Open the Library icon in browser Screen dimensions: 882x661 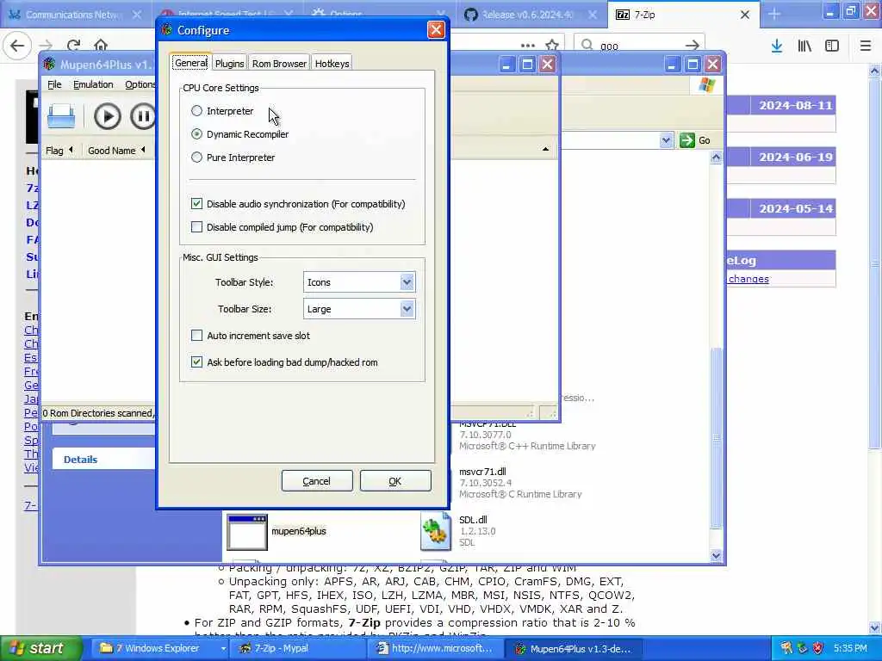804,46
